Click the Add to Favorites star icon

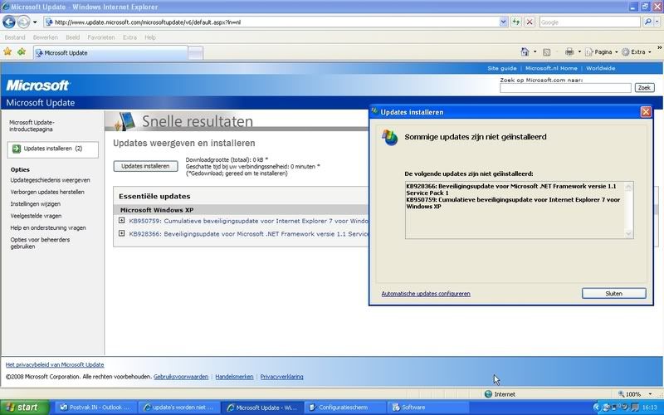[x=22, y=52]
